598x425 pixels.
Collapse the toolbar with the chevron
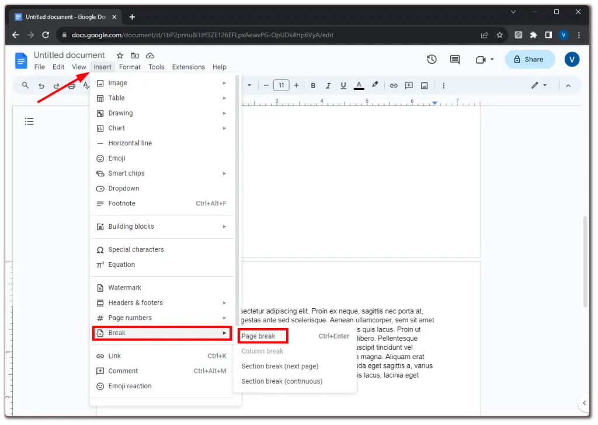coord(568,85)
